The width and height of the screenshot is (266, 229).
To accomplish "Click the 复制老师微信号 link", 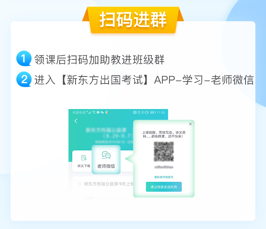I will 164,177.
